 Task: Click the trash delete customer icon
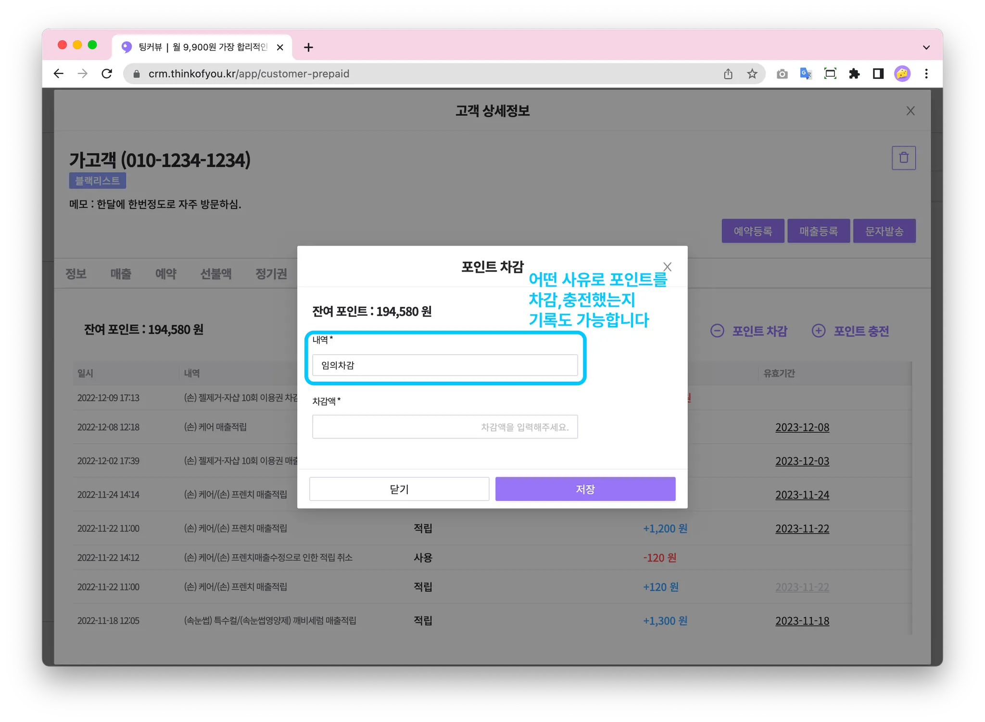click(x=903, y=158)
